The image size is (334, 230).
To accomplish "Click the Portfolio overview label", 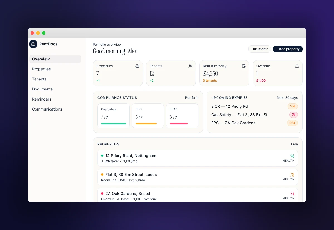I will (x=107, y=45).
